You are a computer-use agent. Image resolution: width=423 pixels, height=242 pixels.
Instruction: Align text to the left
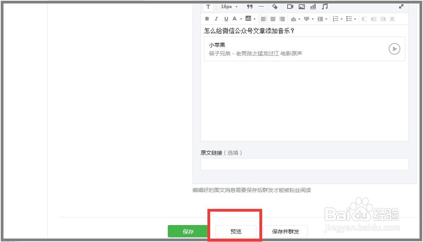tap(264, 19)
